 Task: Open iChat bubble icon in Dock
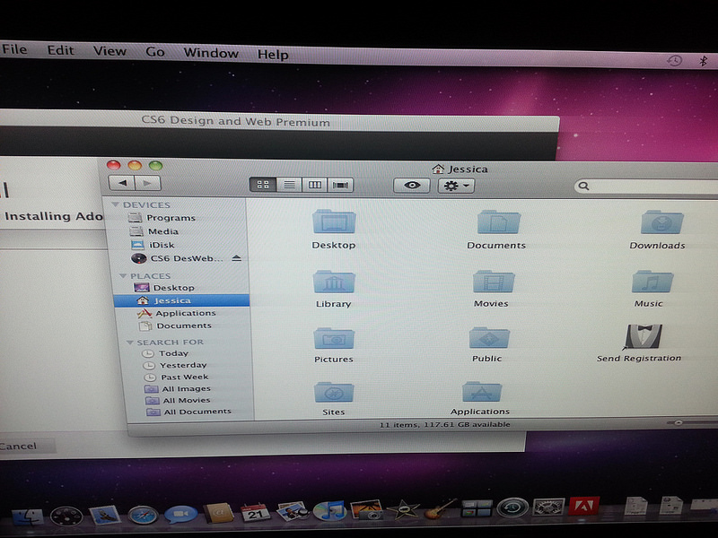pyautogui.click(x=181, y=514)
